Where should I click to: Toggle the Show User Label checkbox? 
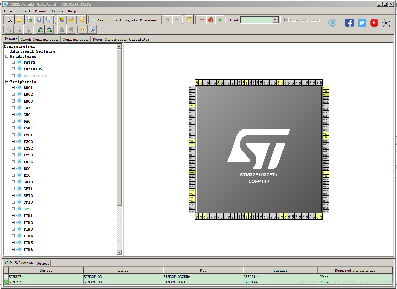tap(286, 20)
